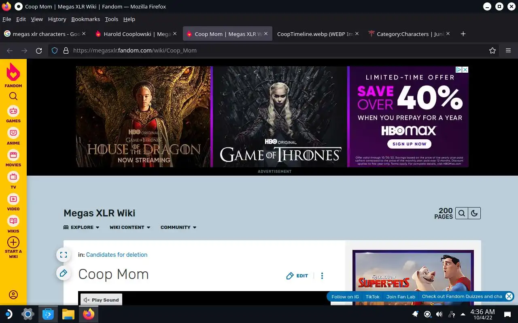The height and width of the screenshot is (323, 518).
Task: Go forward in browser history
Action: [24, 50]
